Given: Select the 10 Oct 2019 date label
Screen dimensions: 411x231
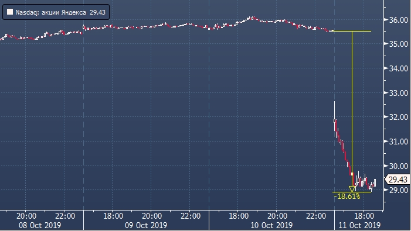Looking at the screenshot, I should [x=271, y=225].
